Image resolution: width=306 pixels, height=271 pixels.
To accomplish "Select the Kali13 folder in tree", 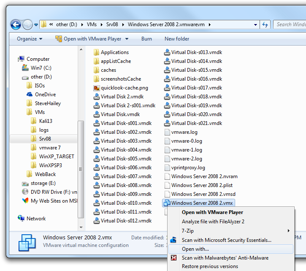I will (x=34, y=121).
